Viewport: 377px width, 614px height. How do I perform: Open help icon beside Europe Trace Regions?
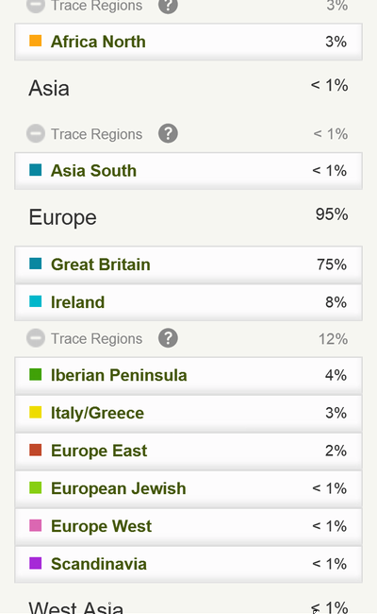168,338
